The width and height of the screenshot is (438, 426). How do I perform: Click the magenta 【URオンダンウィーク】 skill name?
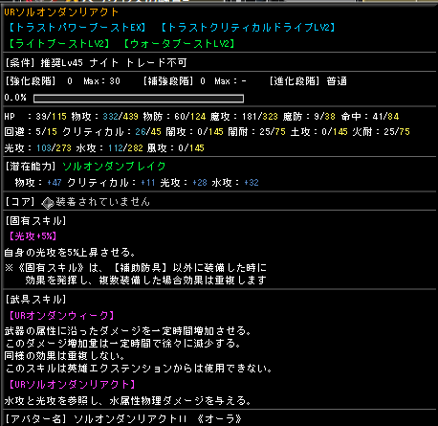pos(61,316)
